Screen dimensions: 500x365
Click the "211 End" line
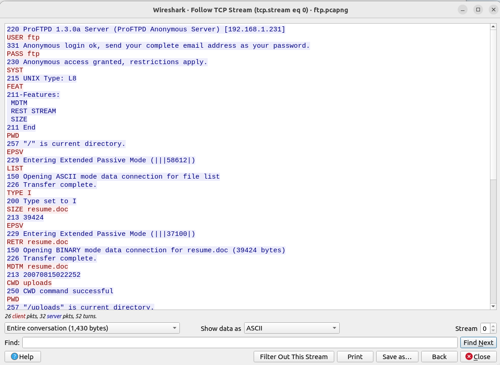(21, 128)
